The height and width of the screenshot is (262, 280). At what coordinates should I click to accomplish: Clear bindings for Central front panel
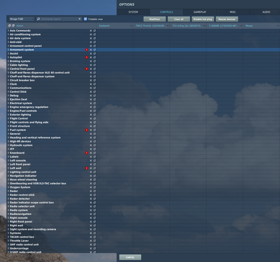[91, 69]
